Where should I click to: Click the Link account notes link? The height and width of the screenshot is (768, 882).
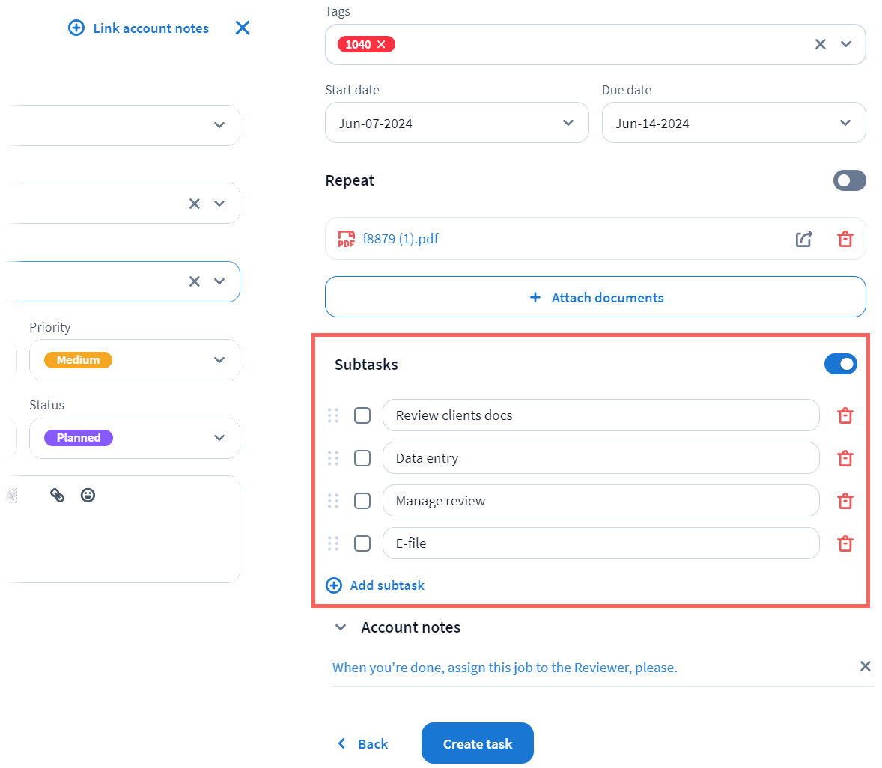139,28
